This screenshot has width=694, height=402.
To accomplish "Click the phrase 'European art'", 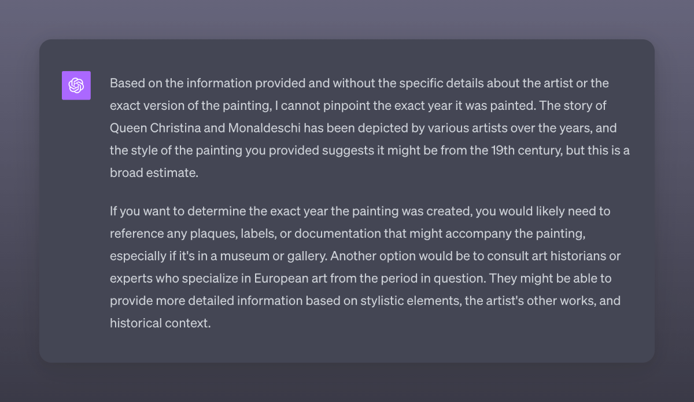I will pyautogui.click(x=290, y=278).
